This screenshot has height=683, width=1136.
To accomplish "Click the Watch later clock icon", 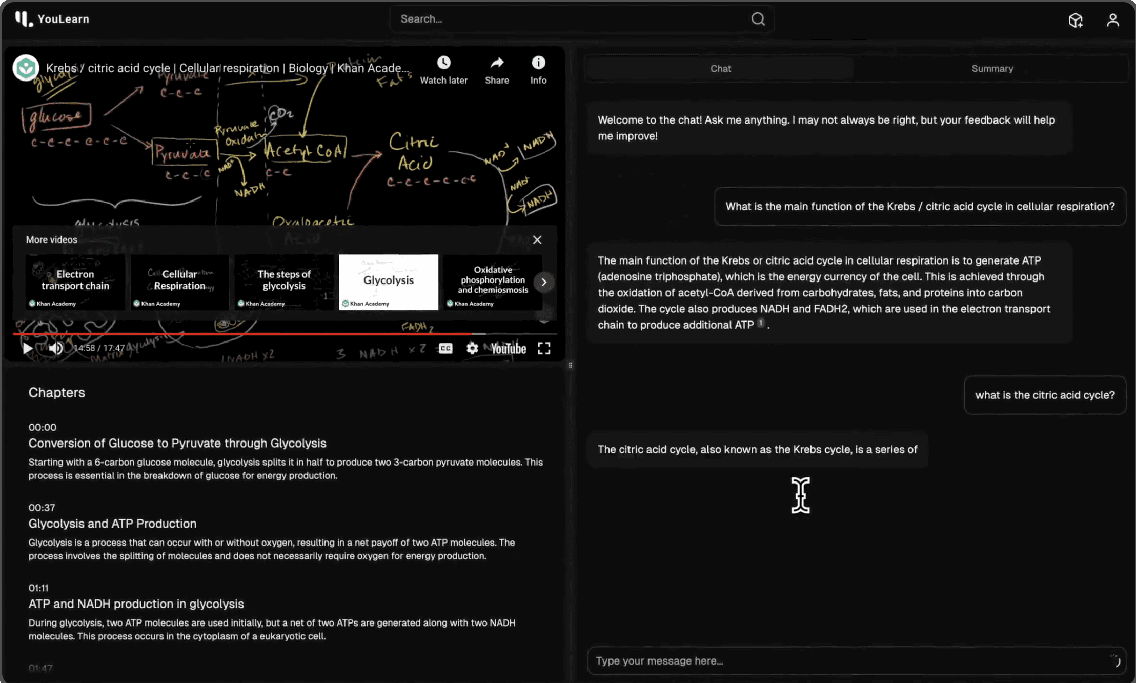I will coord(443,63).
